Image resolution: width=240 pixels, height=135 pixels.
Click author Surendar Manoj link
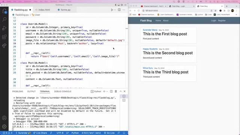click(x=150, y=30)
